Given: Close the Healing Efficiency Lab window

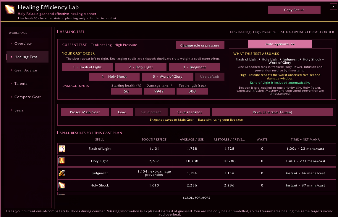Looking at the screenshot, I should [333, 7].
